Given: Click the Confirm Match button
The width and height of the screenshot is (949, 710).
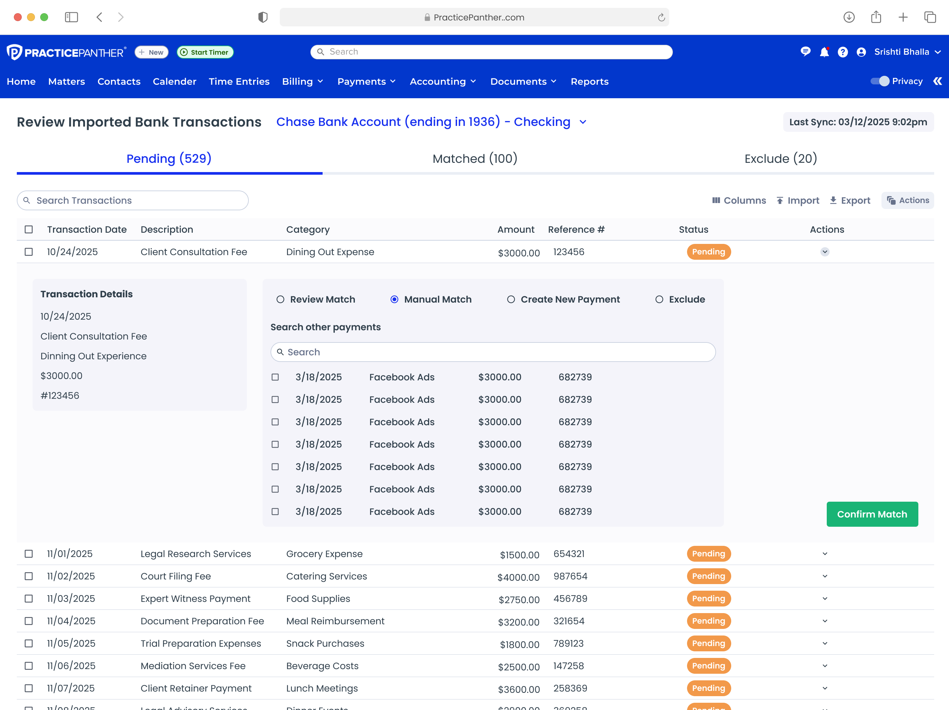Looking at the screenshot, I should [872, 514].
